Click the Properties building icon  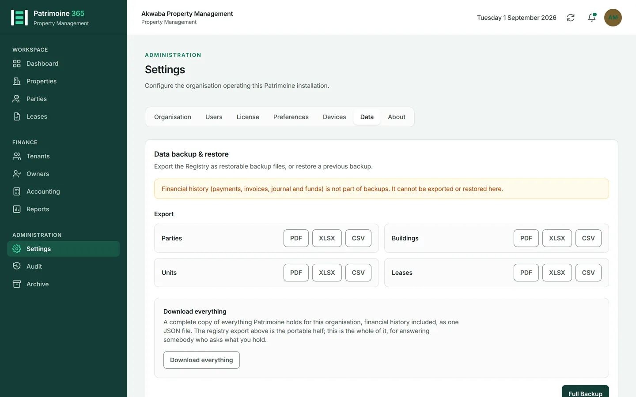(17, 81)
